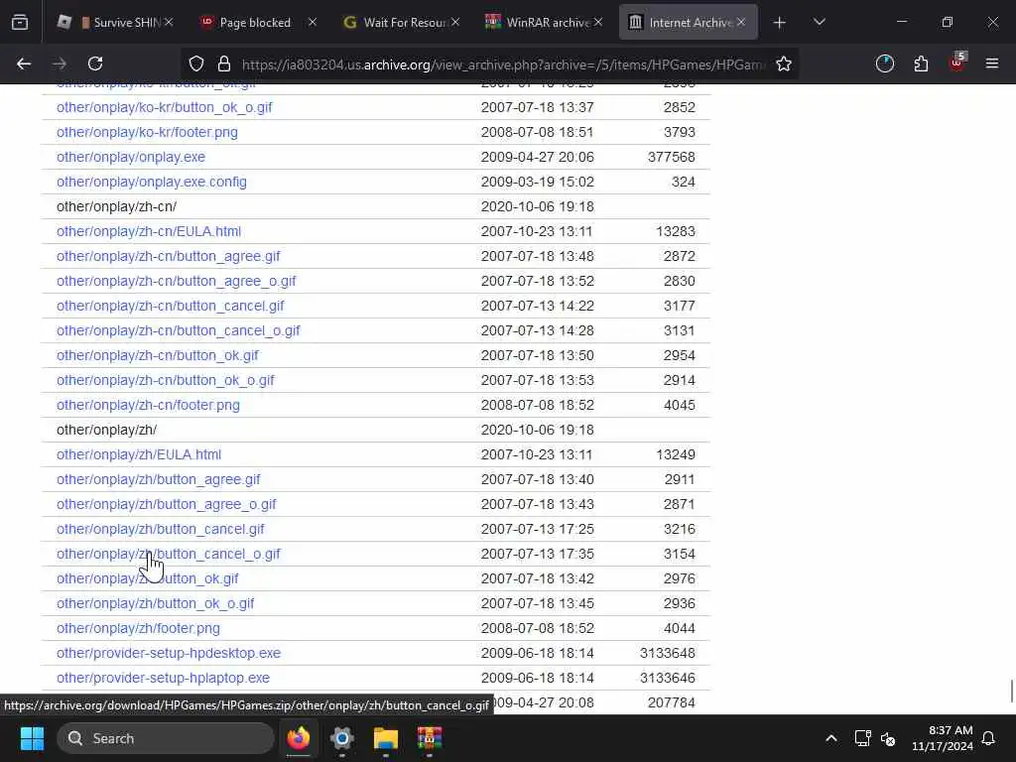The width and height of the screenshot is (1016, 762).
Task: Download other/onplay/onplay.exe
Action: click(131, 157)
